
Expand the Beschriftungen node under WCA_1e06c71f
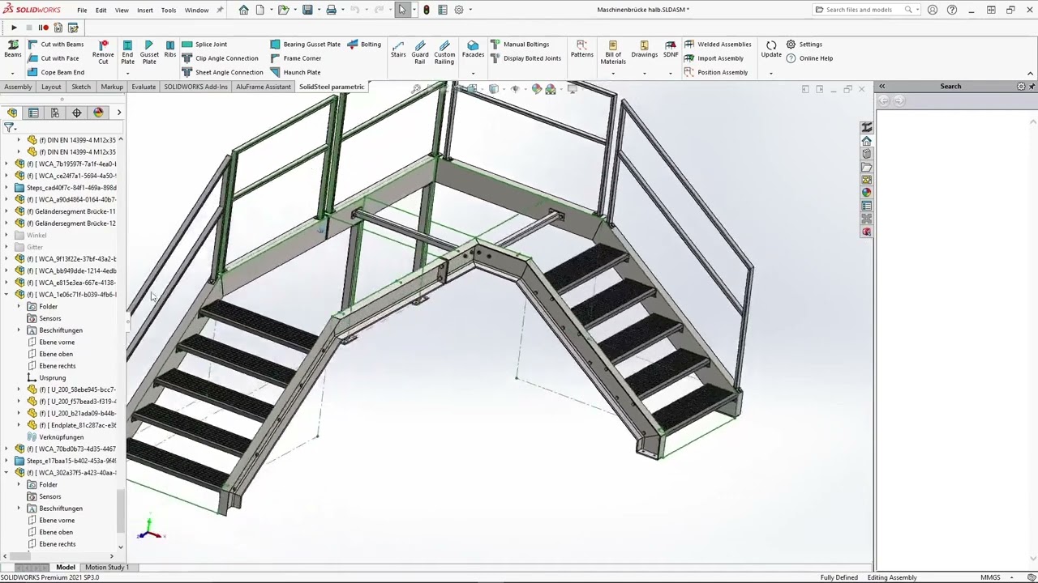19,330
